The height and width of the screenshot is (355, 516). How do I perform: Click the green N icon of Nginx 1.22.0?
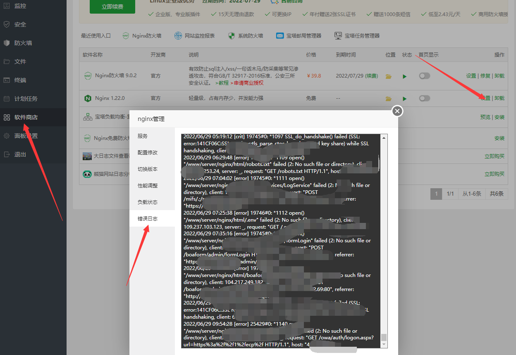pyautogui.click(x=88, y=98)
